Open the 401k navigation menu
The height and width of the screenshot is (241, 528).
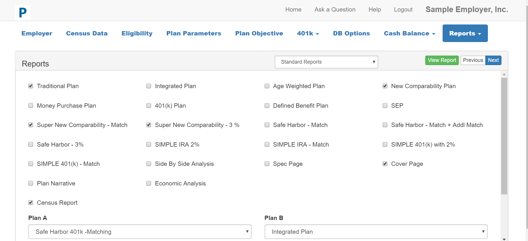point(308,33)
